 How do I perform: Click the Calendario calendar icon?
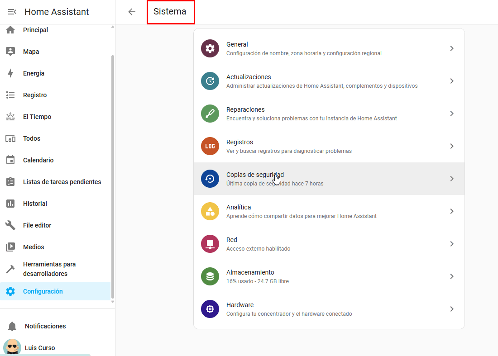(10, 160)
